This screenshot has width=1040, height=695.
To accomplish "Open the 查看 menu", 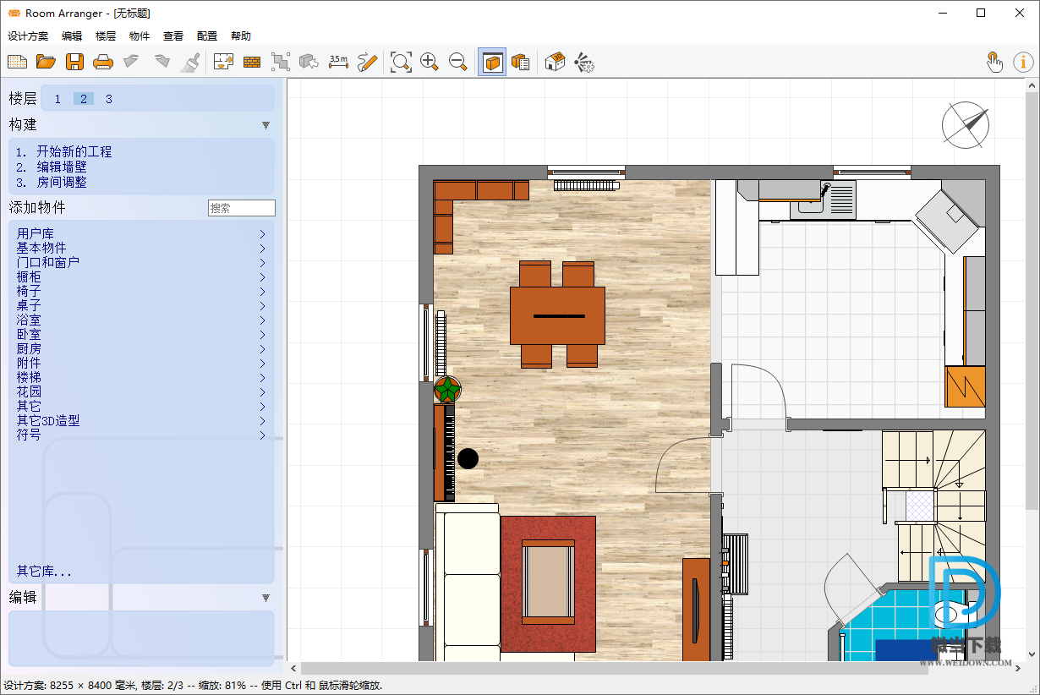I will point(173,36).
